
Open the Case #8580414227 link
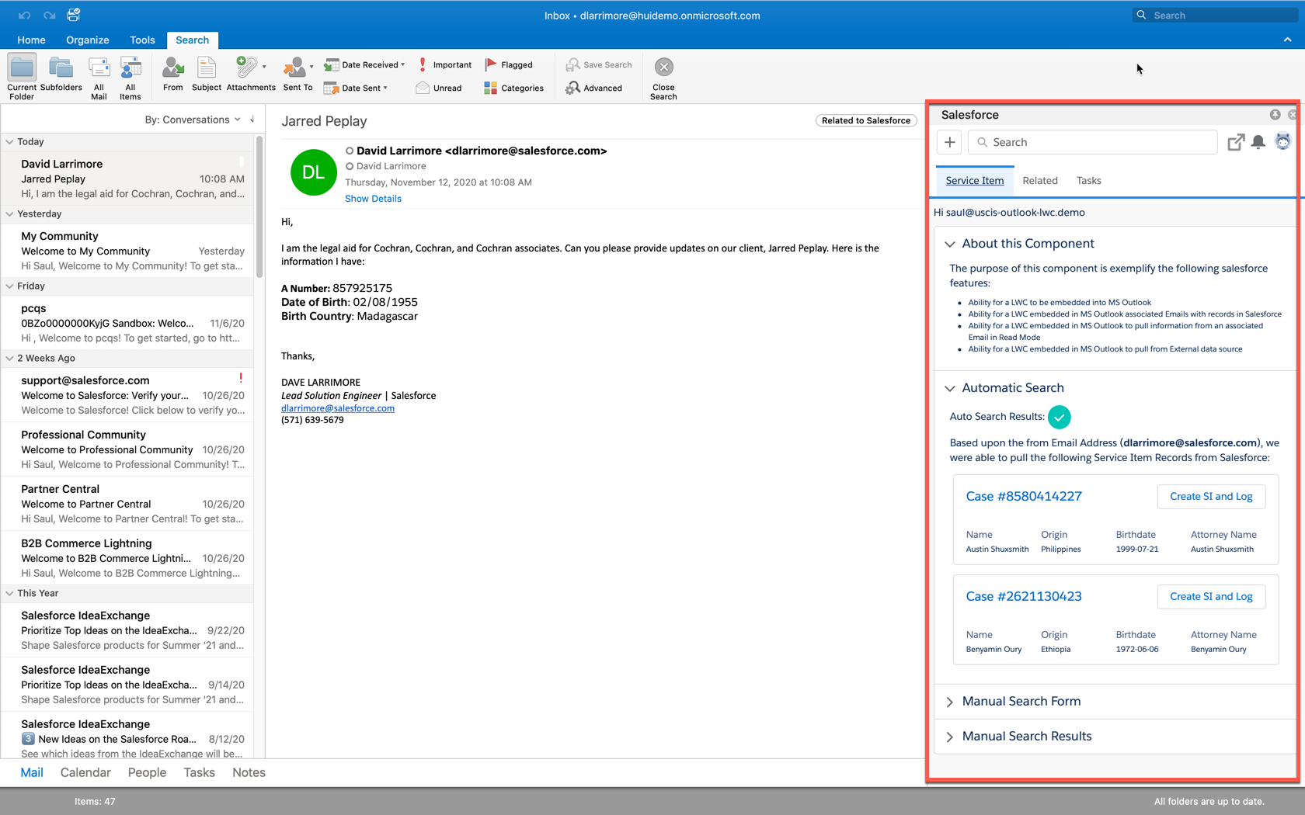1023,497
